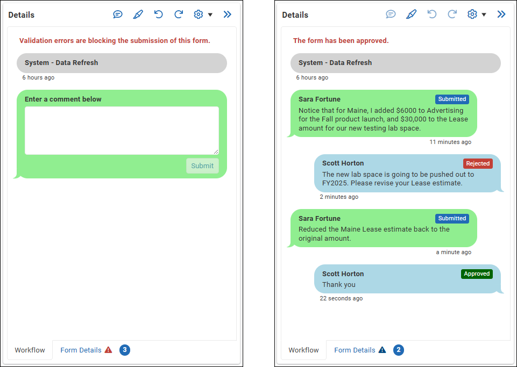Select the Workflow tab in right panel
The image size is (517, 367).
click(x=303, y=350)
